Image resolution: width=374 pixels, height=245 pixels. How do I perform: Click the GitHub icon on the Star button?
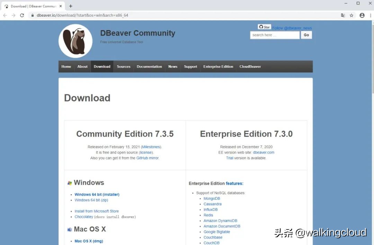261,27
